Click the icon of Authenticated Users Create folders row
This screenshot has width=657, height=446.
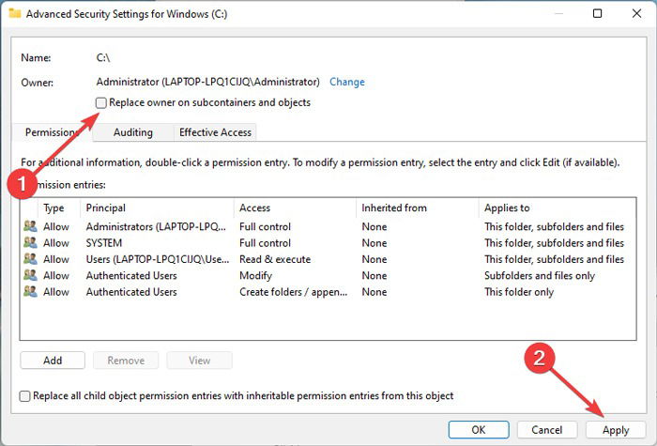click(30, 292)
